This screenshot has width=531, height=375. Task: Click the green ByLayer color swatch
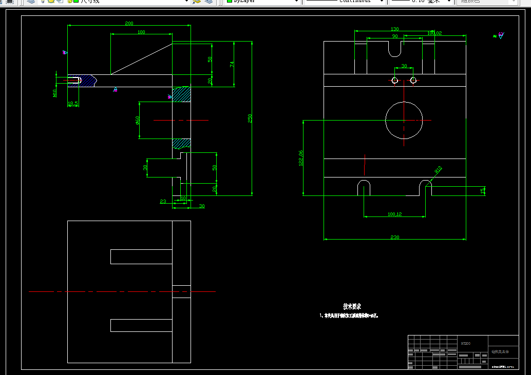(229, 1)
